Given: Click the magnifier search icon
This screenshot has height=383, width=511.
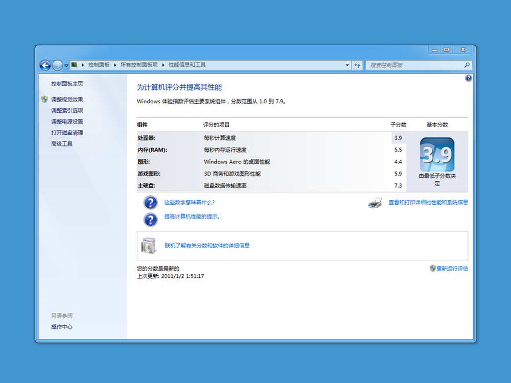Looking at the screenshot, I should point(467,65).
